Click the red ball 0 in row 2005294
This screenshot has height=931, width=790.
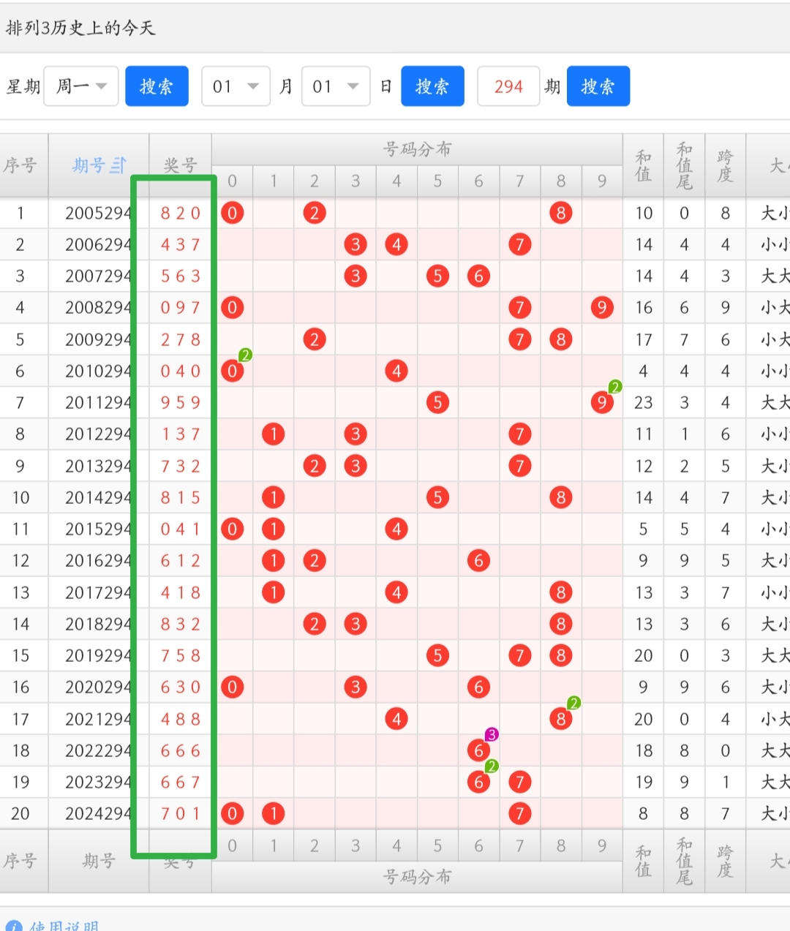point(232,213)
